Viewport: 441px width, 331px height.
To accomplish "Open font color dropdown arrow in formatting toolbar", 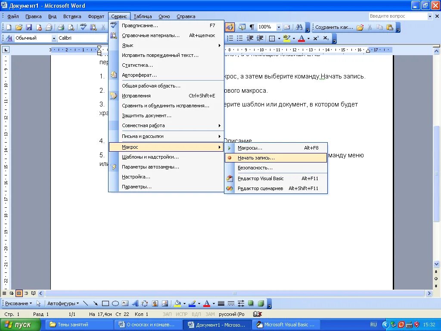I will (308, 38).
